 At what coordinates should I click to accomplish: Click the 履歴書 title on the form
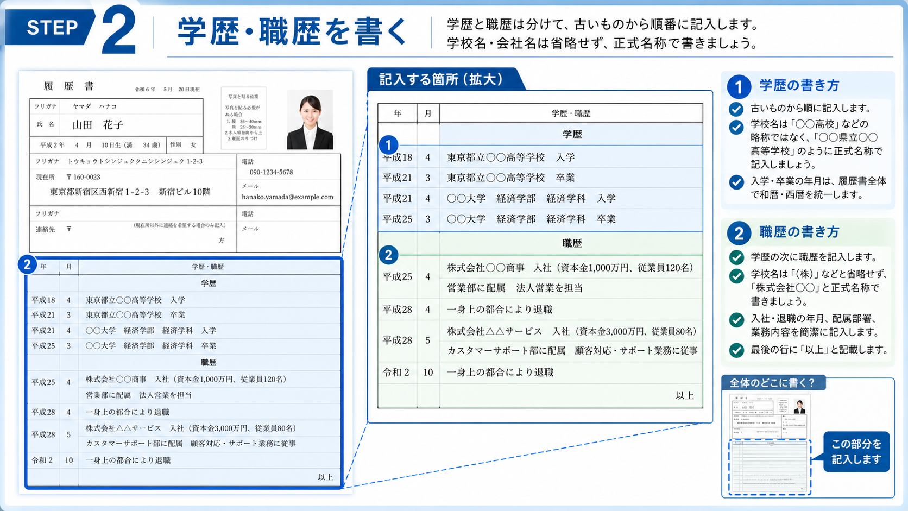pos(69,86)
